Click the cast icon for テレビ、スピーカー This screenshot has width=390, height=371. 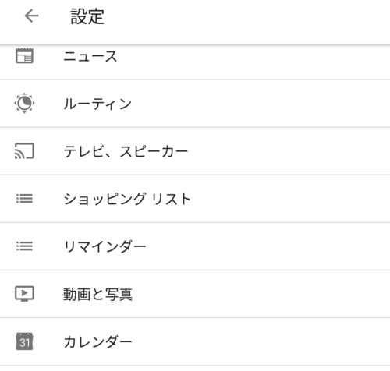(24, 151)
